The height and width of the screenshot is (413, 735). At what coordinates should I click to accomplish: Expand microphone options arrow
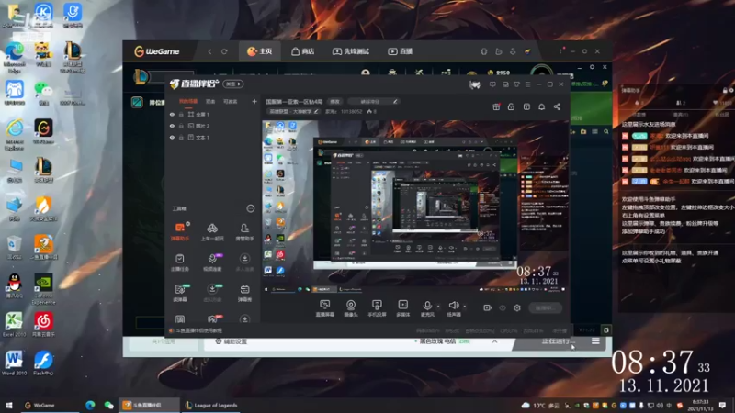pos(438,307)
